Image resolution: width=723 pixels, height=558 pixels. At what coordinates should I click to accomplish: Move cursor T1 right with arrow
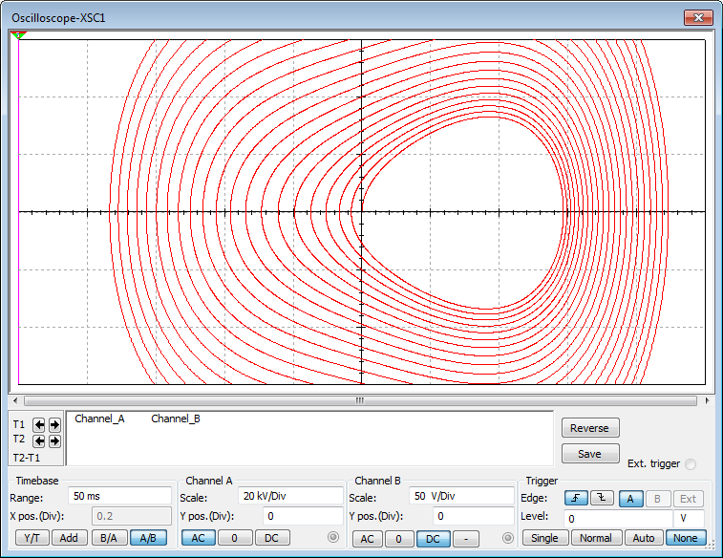pyautogui.click(x=54, y=424)
